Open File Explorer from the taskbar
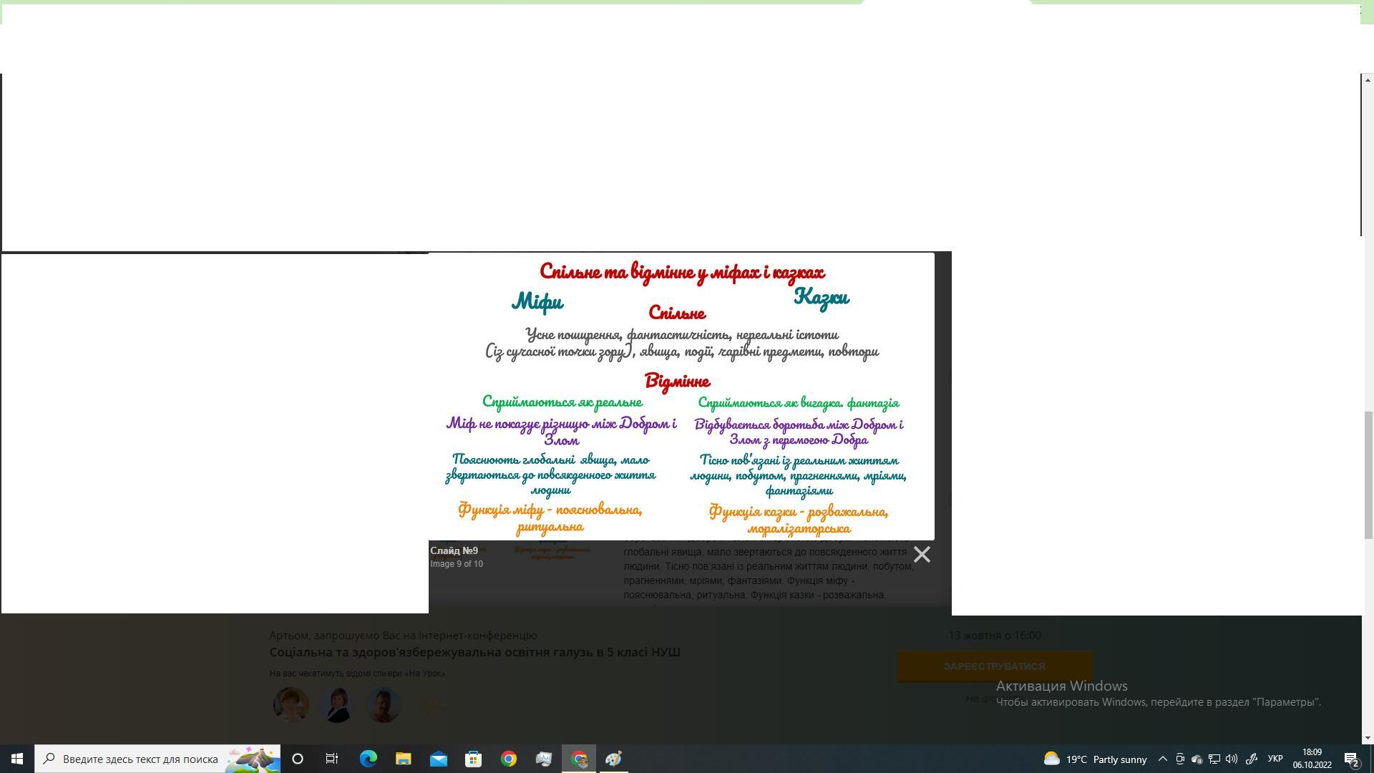The image size is (1374, 773). (x=403, y=759)
